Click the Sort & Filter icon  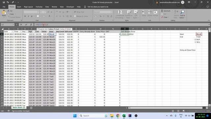click(x=176, y=12)
